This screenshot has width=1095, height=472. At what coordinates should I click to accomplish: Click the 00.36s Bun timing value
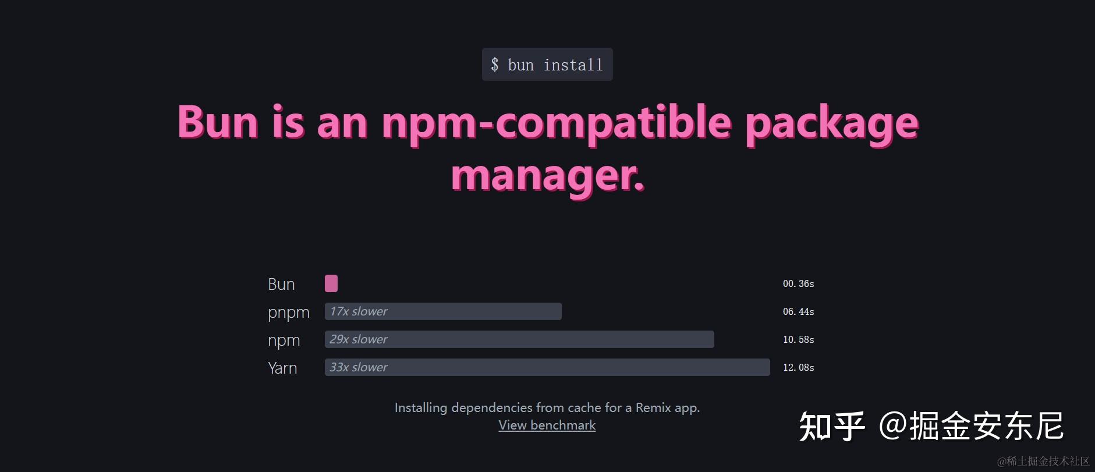click(x=798, y=284)
